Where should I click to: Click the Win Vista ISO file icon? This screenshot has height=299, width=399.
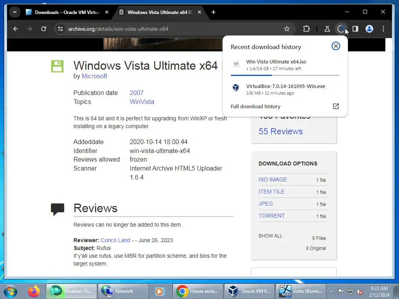pos(236,63)
